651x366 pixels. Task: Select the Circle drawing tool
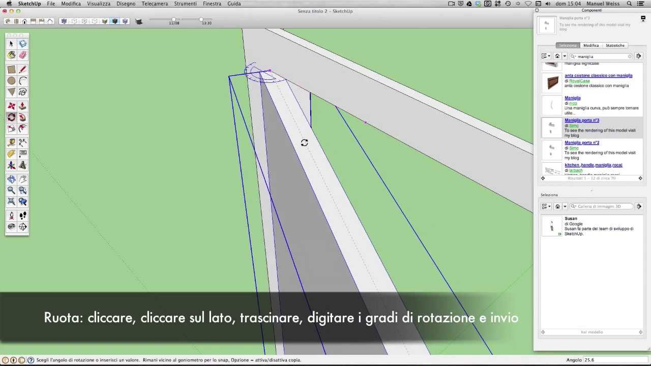tap(11, 81)
